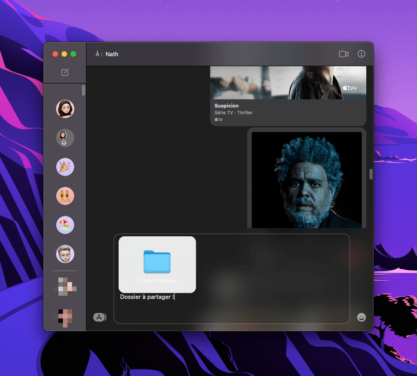Click the conversation area vertical scrollbar
The image size is (417, 376).
tap(370, 174)
